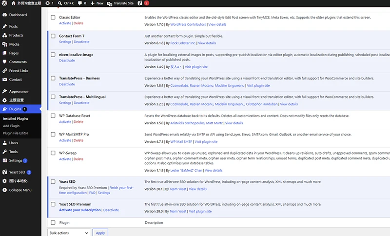Click Delete link under WP-Sweep

(78, 159)
